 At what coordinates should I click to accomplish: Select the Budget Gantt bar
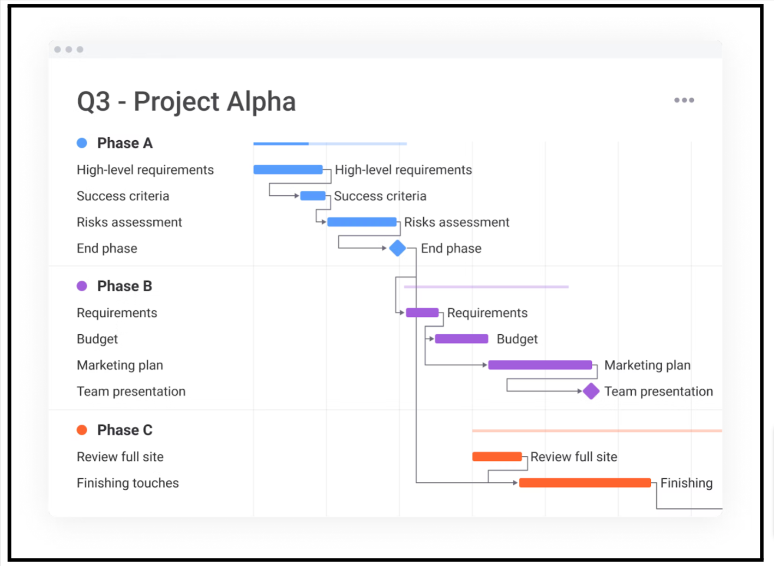[461, 339]
